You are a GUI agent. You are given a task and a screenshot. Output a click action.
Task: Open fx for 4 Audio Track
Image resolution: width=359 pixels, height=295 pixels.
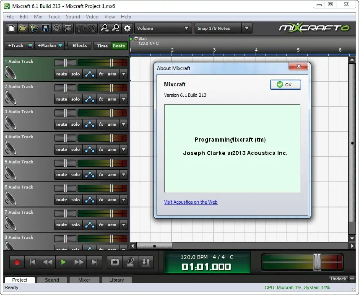coord(101,150)
